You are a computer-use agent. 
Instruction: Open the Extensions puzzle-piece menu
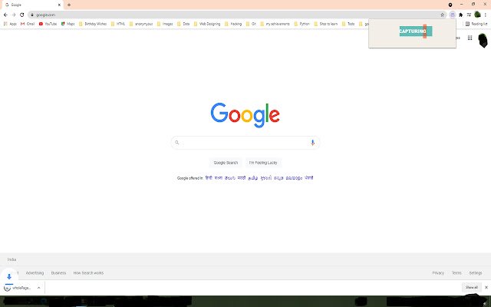click(460, 15)
